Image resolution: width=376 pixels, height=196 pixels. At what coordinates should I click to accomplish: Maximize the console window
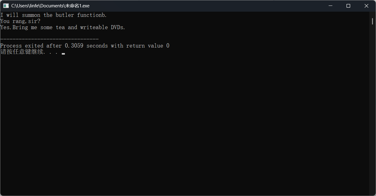tap(348, 6)
